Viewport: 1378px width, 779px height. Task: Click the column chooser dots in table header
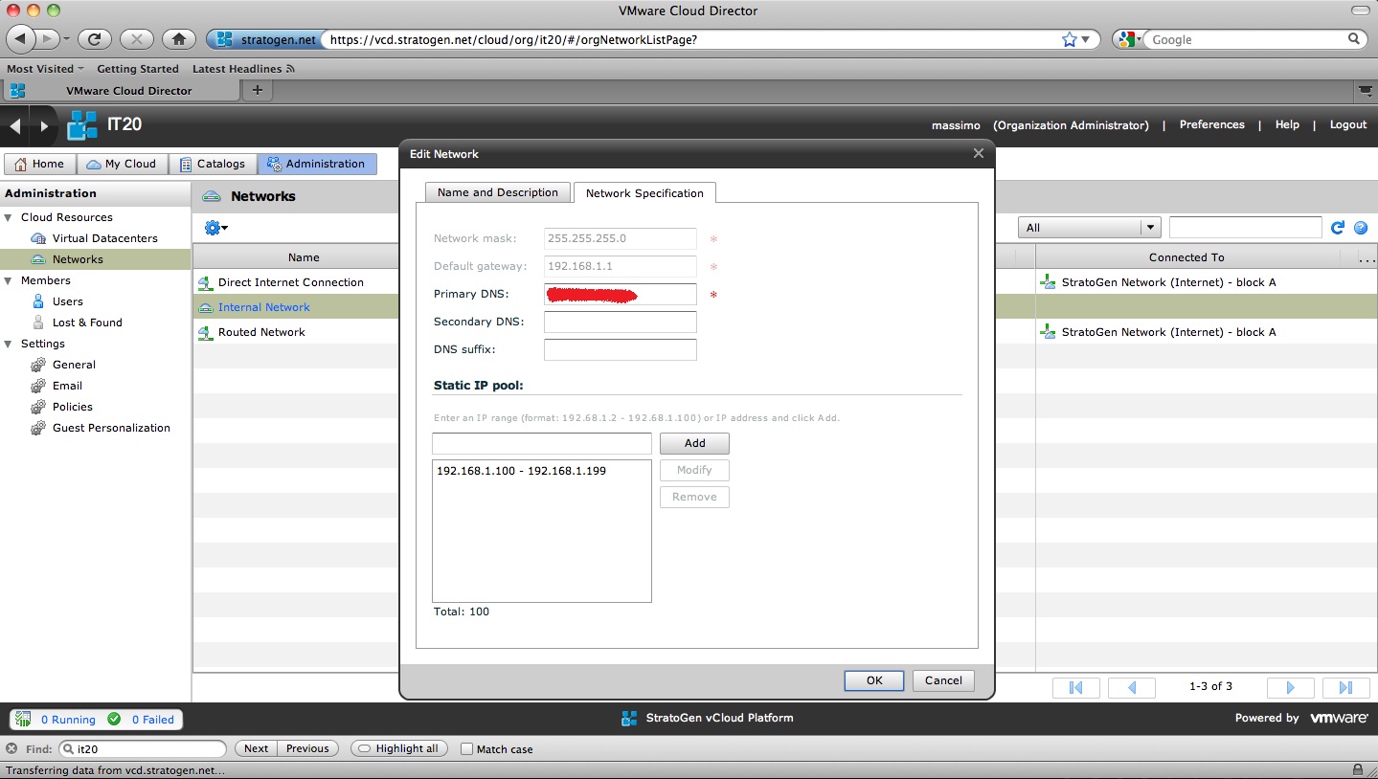click(1367, 257)
